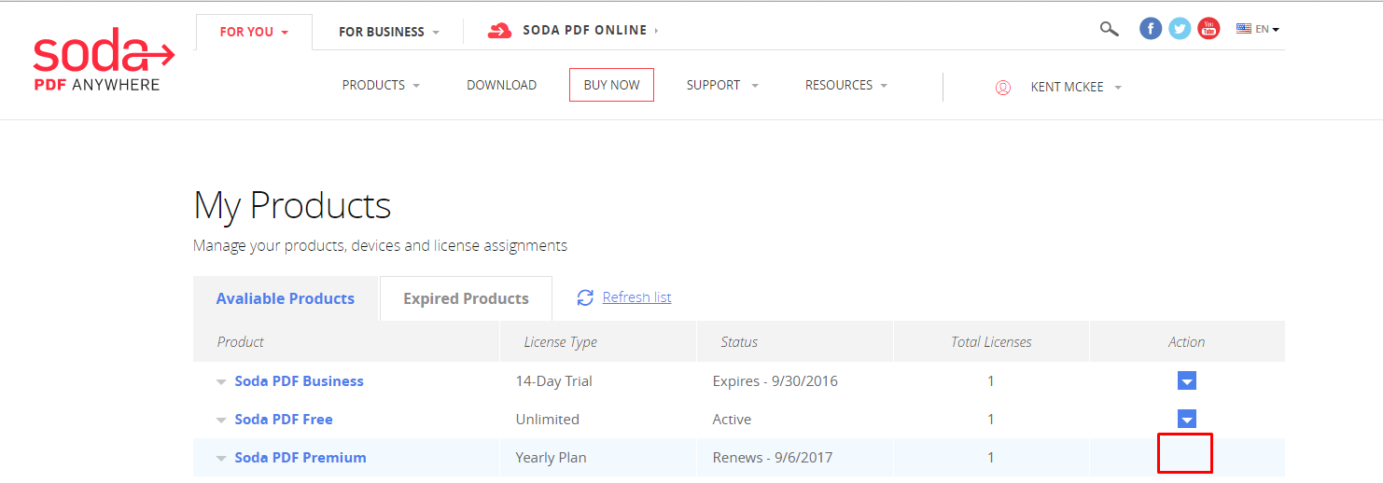Image resolution: width=1383 pixels, height=483 pixels.
Task: Switch to the Avaliable Products tab
Action: tap(286, 298)
